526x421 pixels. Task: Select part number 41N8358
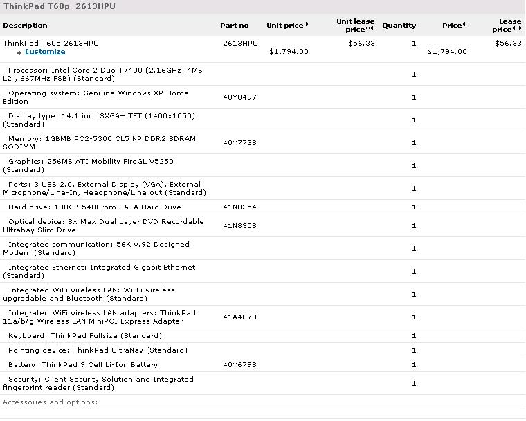tap(240, 226)
